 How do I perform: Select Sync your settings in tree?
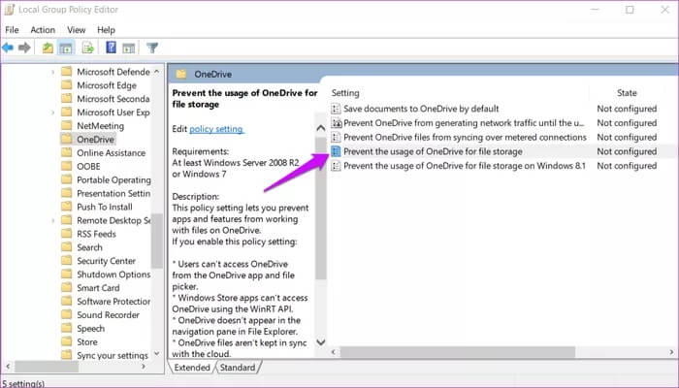113,355
